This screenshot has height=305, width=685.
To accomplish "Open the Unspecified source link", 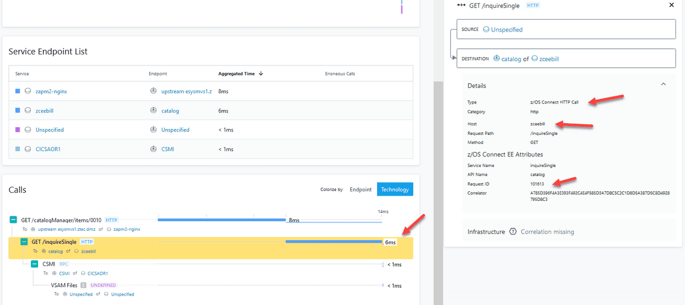I will [x=507, y=30].
